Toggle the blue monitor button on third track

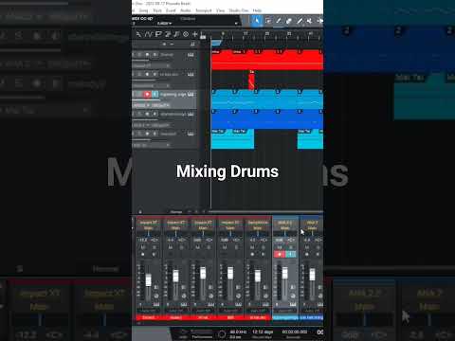point(155,94)
